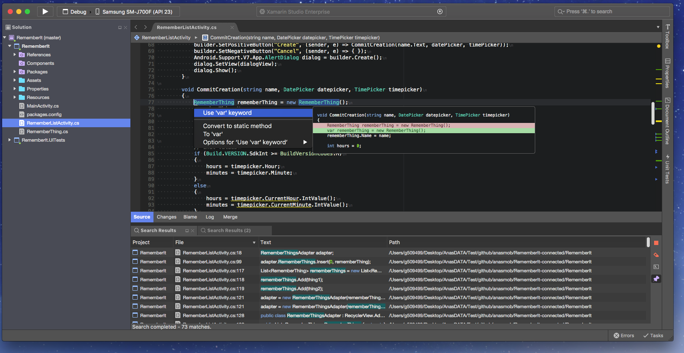The width and height of the screenshot is (684, 353).
Task: Expand the References folder
Action: pos(15,55)
